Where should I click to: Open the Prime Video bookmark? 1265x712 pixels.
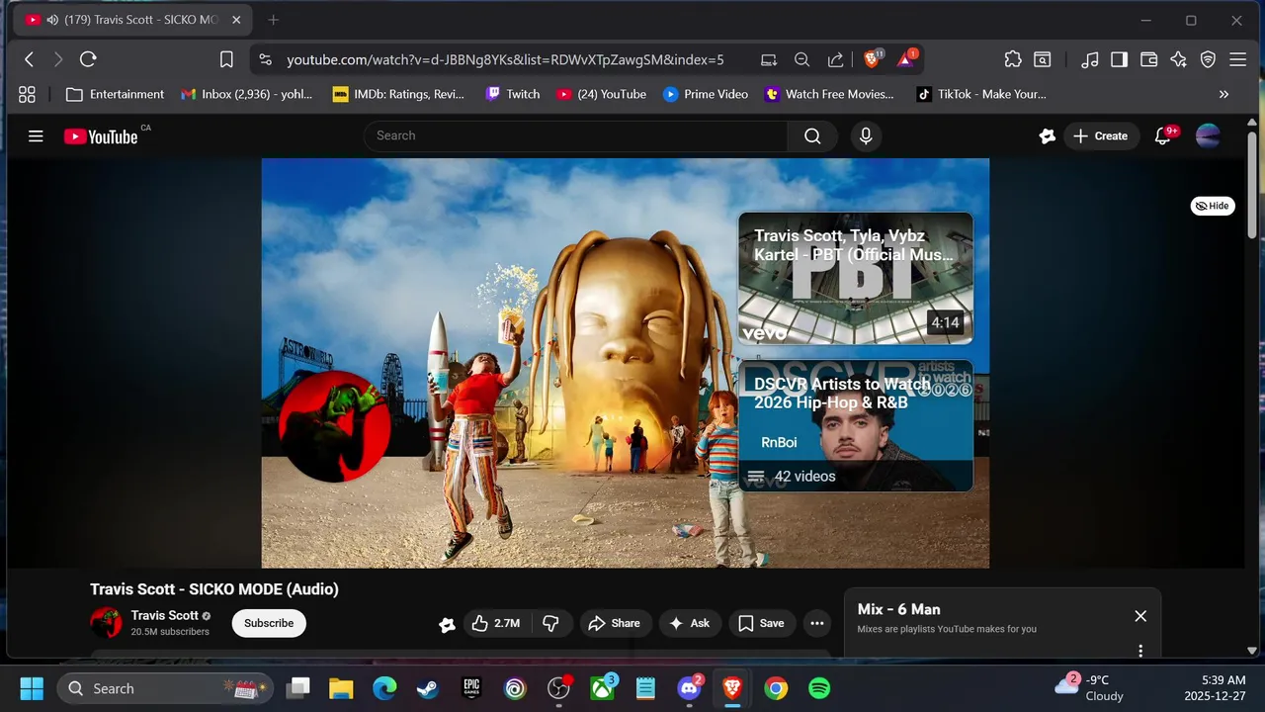coord(706,94)
